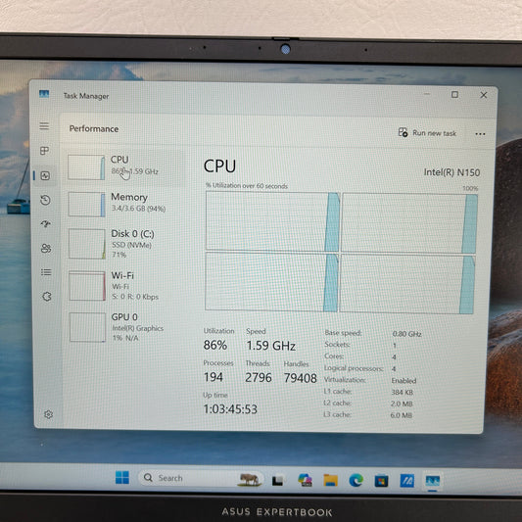Launch Microsoft Edge from the taskbar

[356, 481]
